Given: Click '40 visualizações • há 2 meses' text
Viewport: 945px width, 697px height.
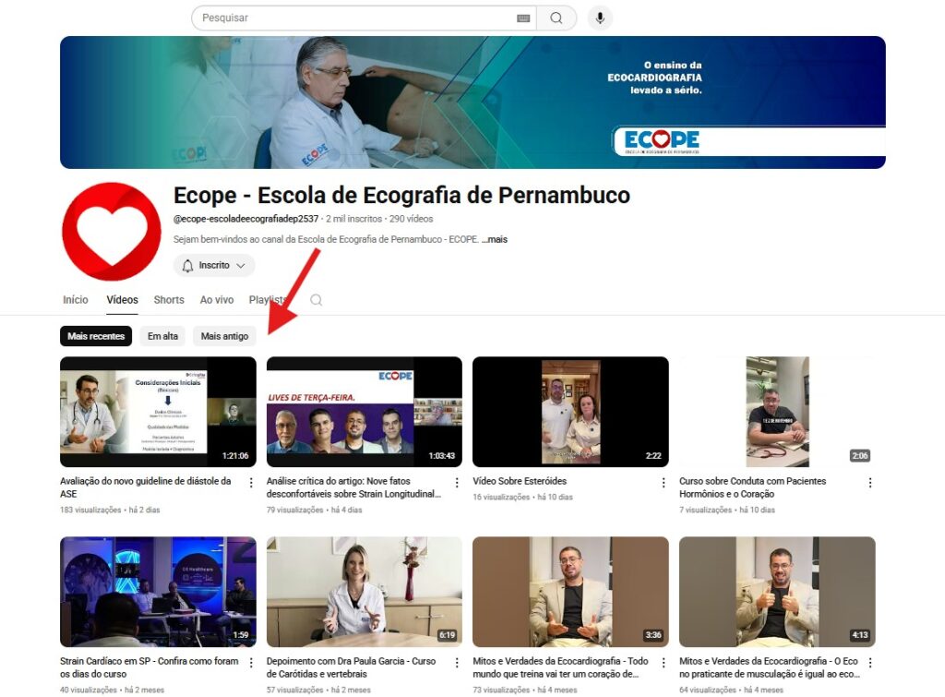Looking at the screenshot, I should click(112, 690).
